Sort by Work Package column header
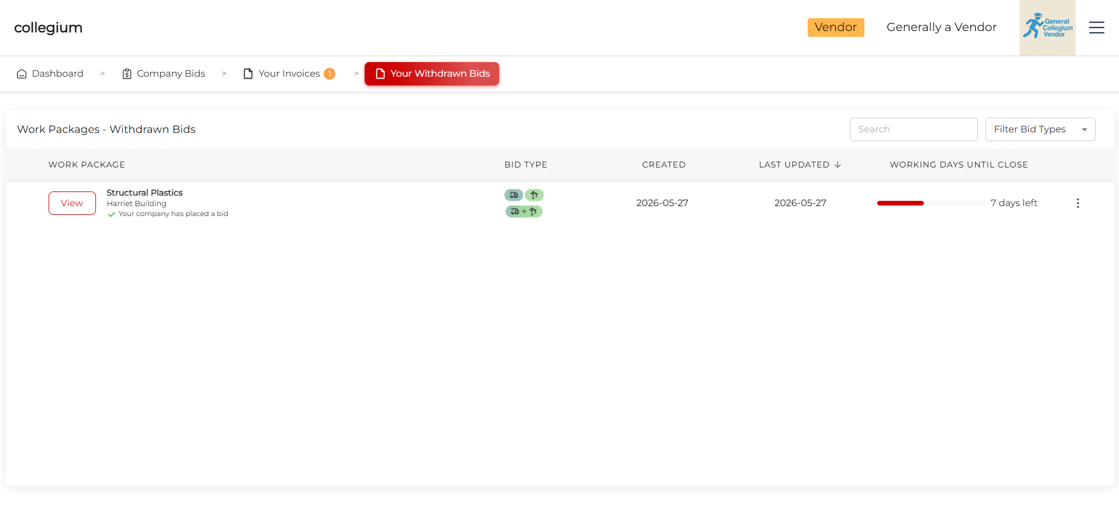Viewport: 1119px width, 510px height. (x=87, y=165)
